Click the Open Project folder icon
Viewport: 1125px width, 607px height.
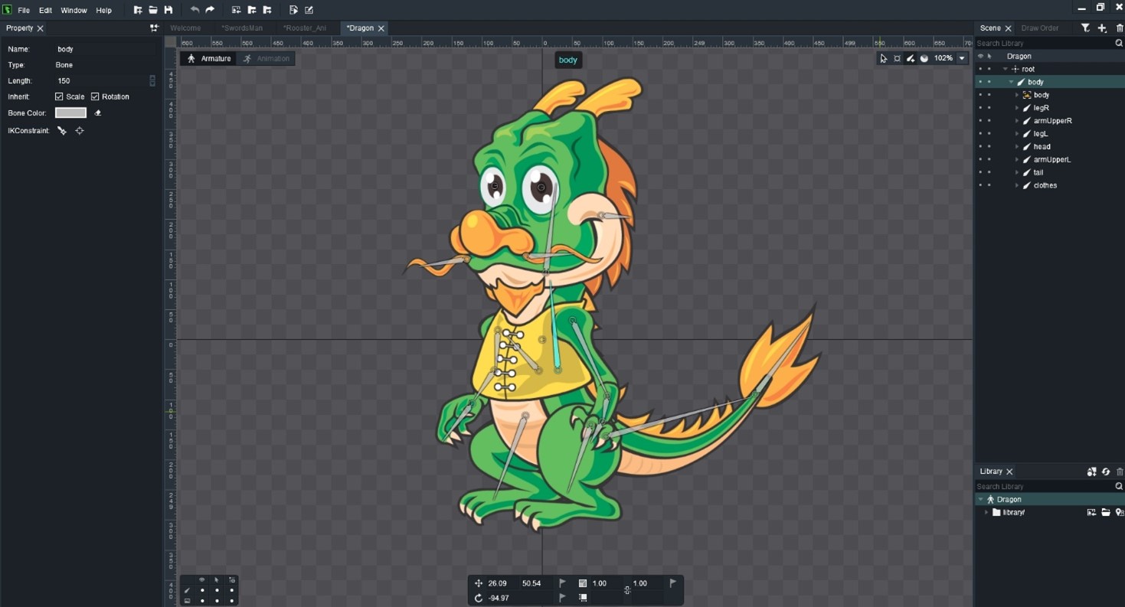153,10
